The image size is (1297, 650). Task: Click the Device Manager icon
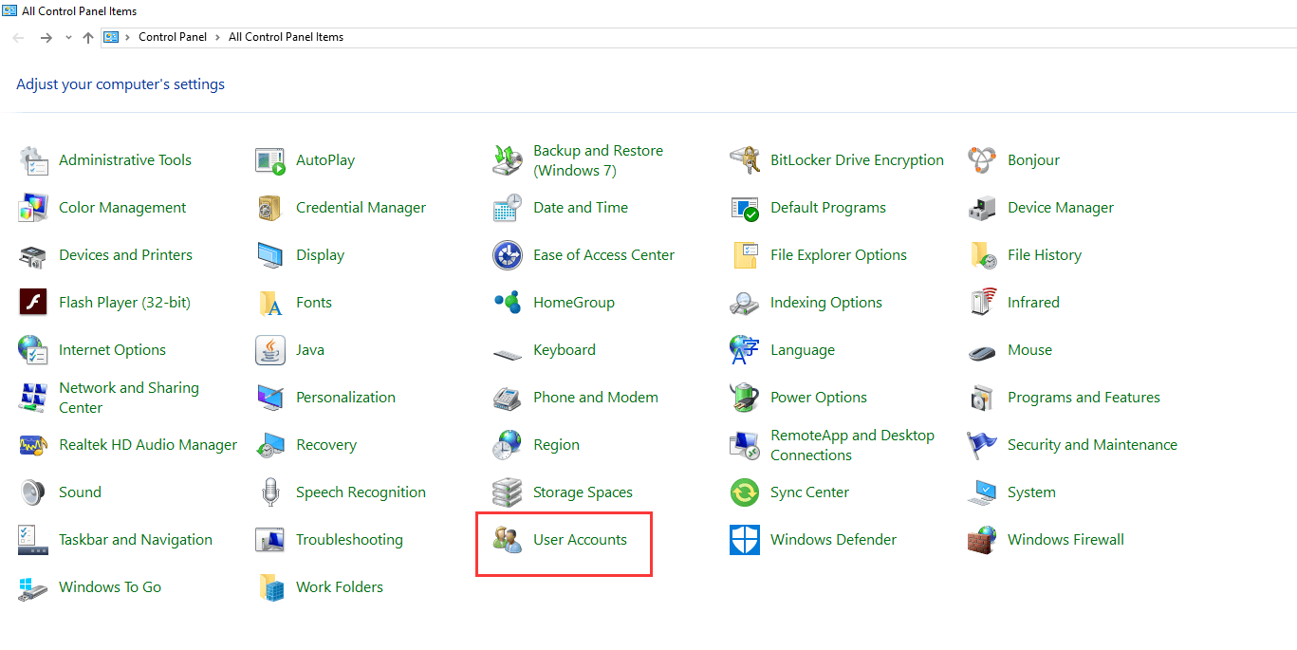click(x=982, y=208)
